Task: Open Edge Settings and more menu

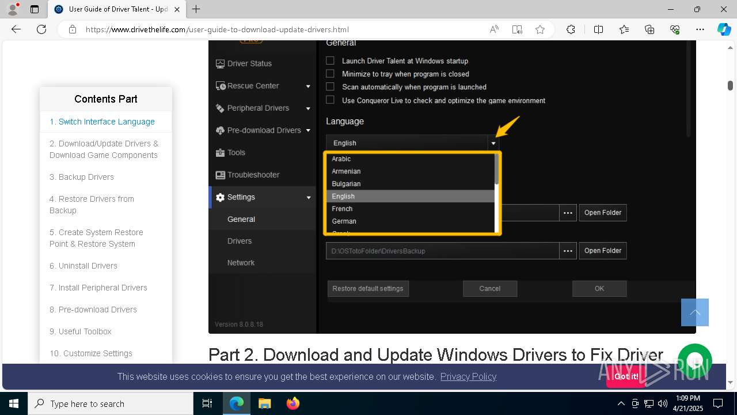Action: (x=700, y=29)
